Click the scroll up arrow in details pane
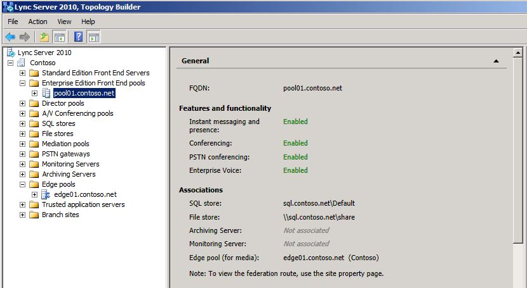 (518, 53)
